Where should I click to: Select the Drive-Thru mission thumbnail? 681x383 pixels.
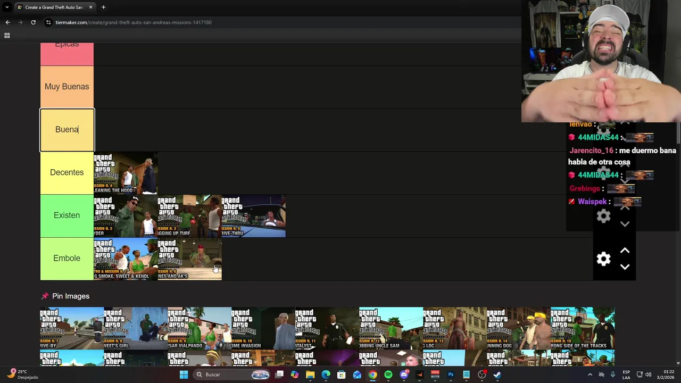click(x=253, y=216)
